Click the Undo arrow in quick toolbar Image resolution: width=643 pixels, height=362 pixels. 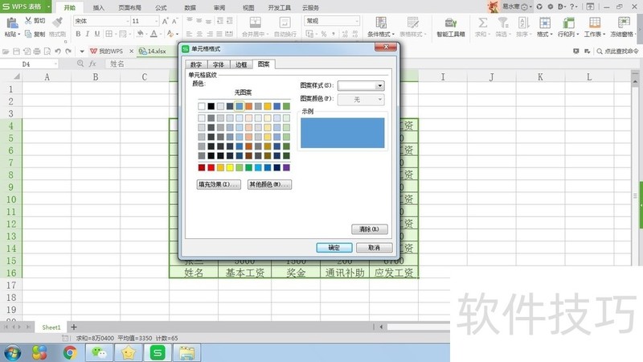pyautogui.click(x=57, y=51)
